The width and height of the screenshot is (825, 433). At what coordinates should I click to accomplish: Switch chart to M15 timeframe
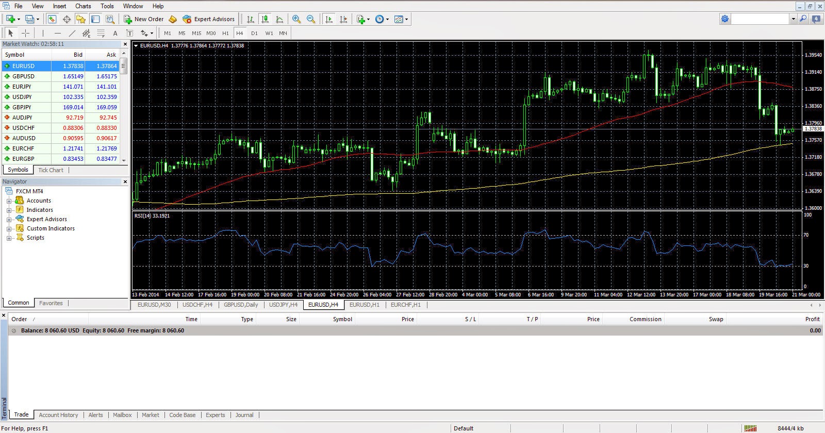pos(196,33)
